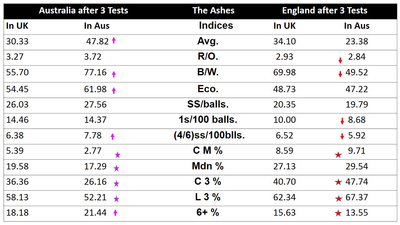Click the purple star beside 26.16
Image resolution: width=400 pixels, height=225 pixels.
click(x=116, y=184)
